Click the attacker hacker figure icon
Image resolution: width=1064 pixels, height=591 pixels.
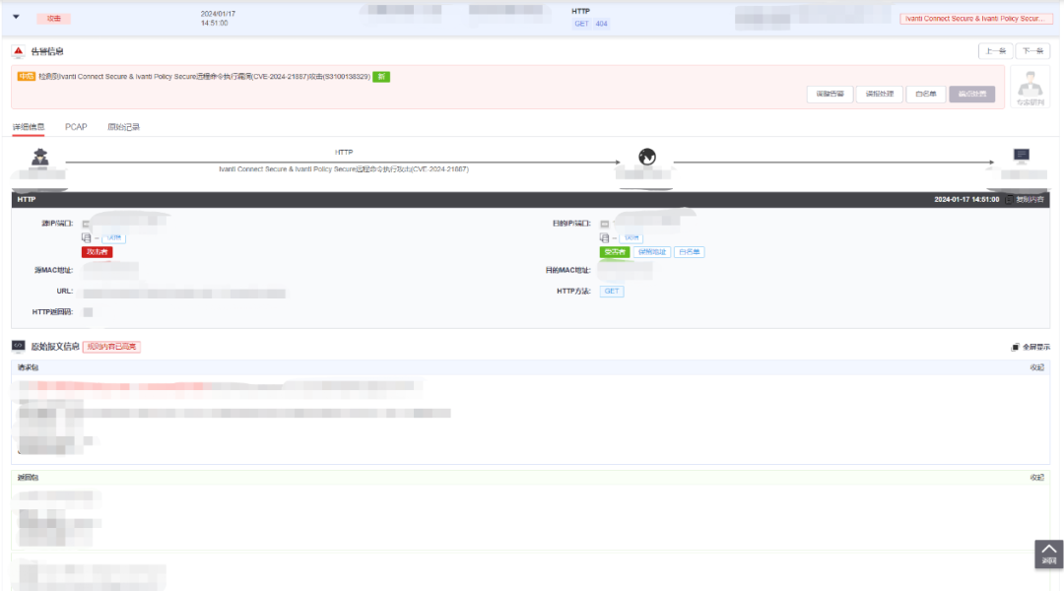point(40,157)
